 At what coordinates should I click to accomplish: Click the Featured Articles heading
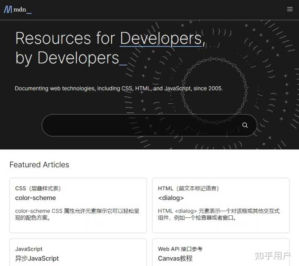tap(39, 165)
